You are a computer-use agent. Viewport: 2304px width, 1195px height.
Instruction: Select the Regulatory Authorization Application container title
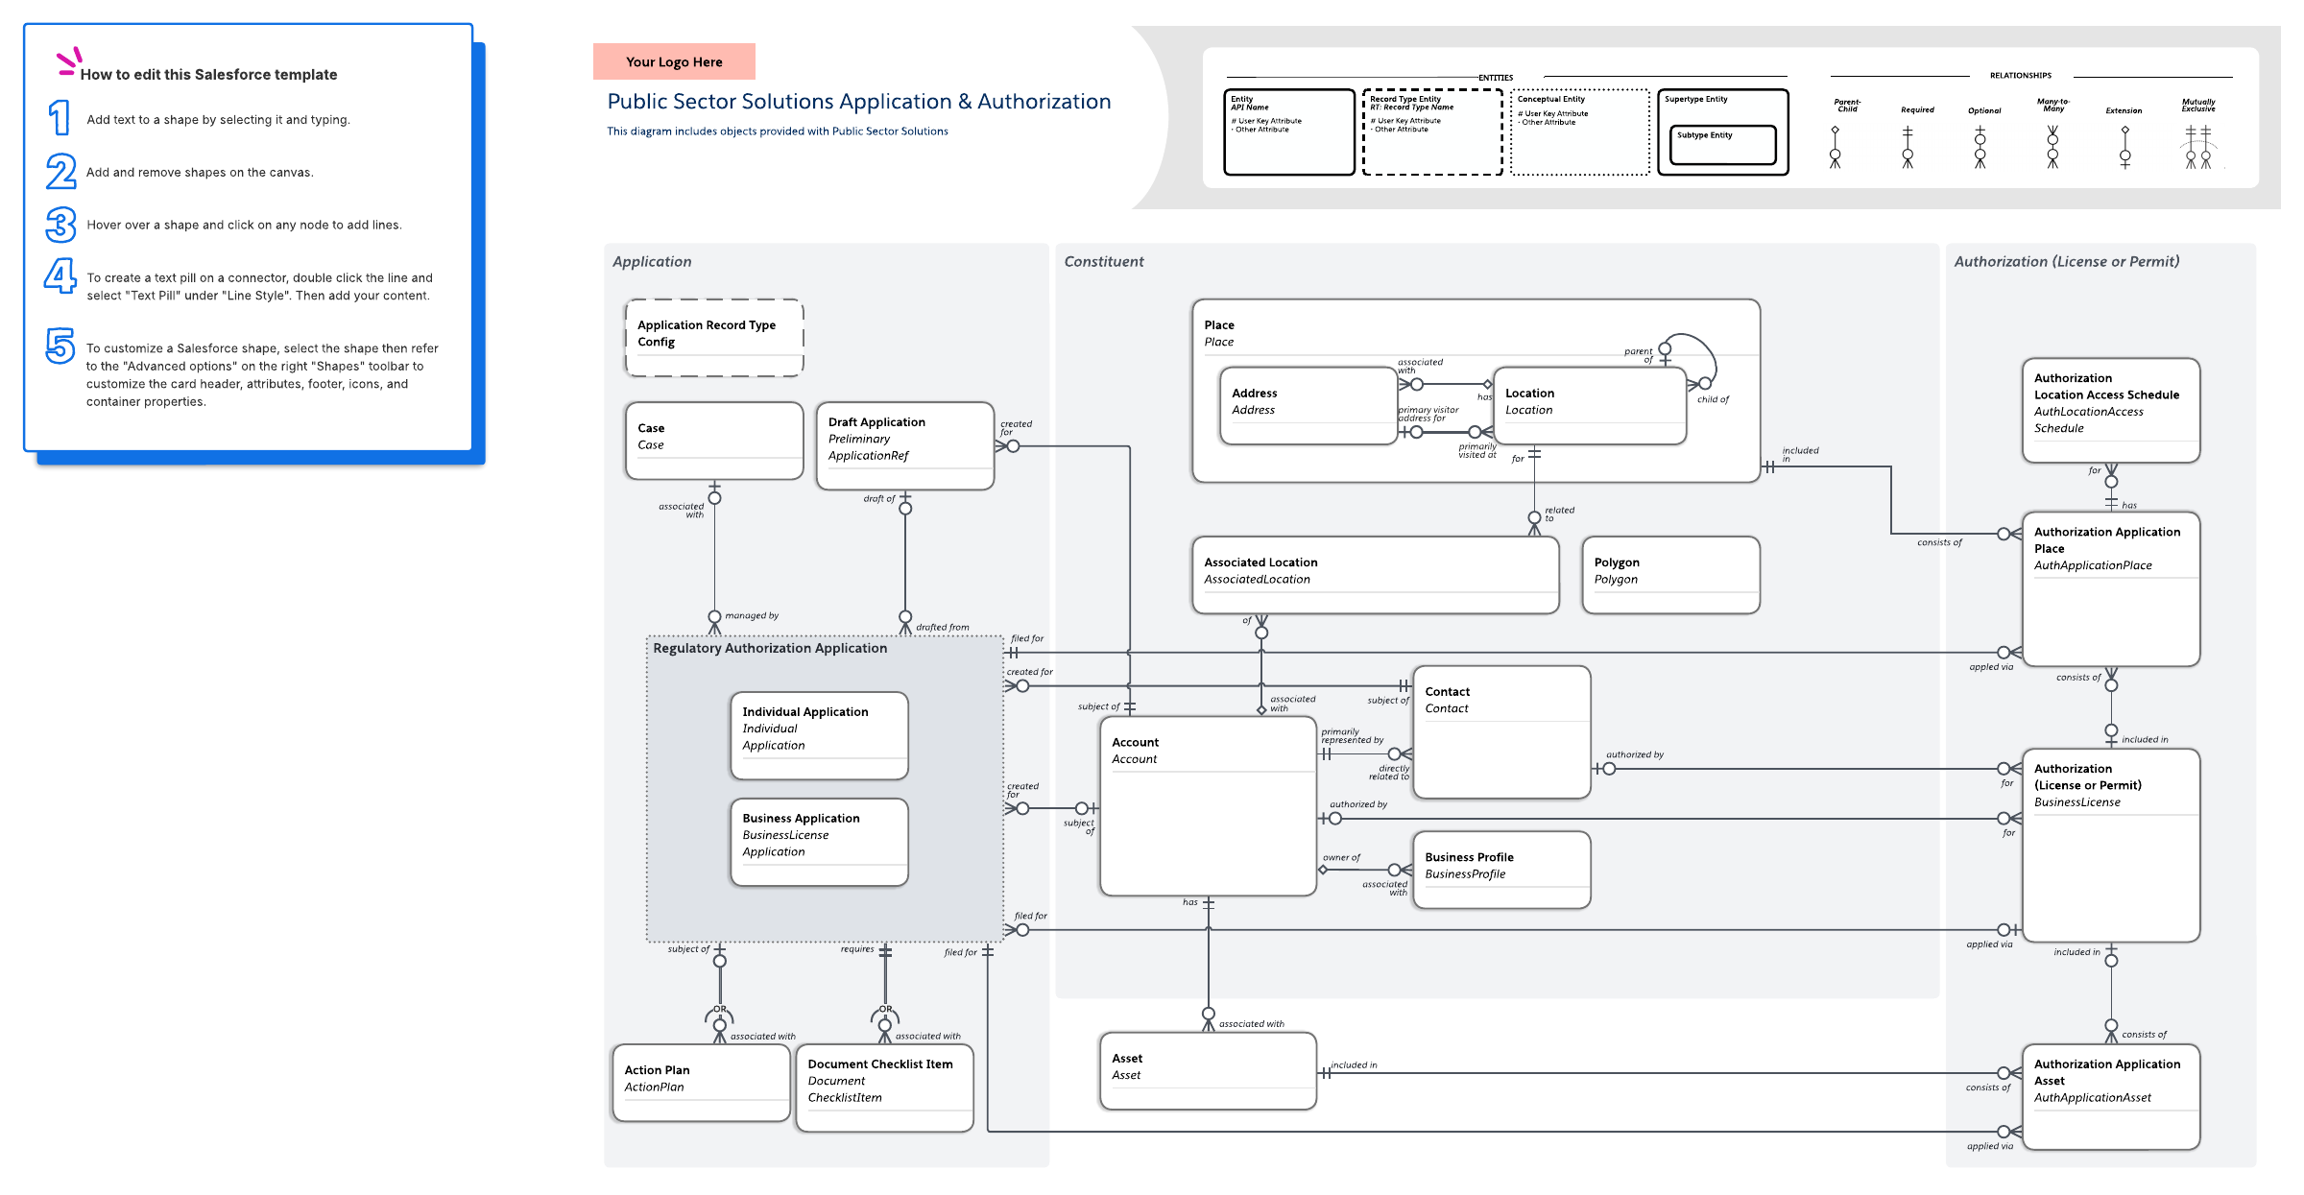click(x=770, y=648)
